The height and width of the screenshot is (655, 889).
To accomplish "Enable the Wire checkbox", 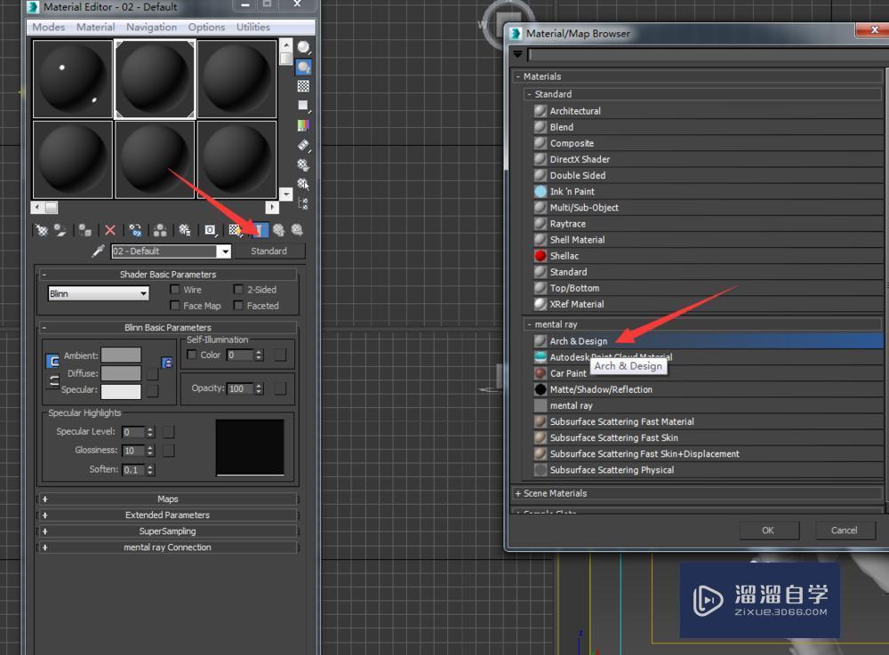I will (175, 290).
